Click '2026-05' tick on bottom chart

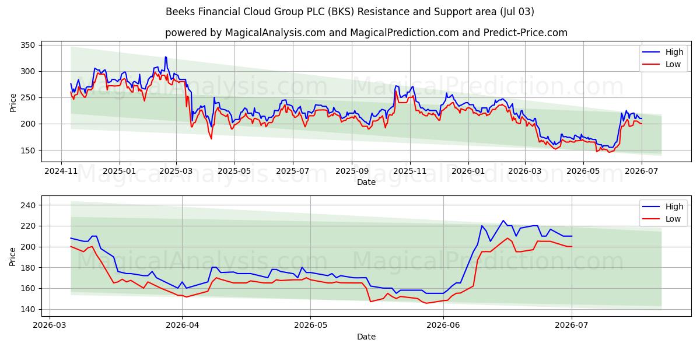[310, 326]
